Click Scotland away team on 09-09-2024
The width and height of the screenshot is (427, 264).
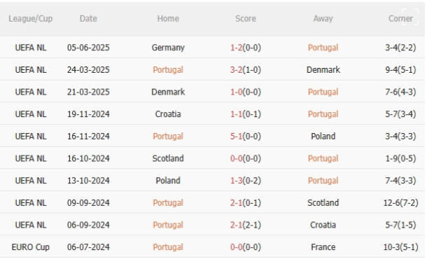[323, 202]
